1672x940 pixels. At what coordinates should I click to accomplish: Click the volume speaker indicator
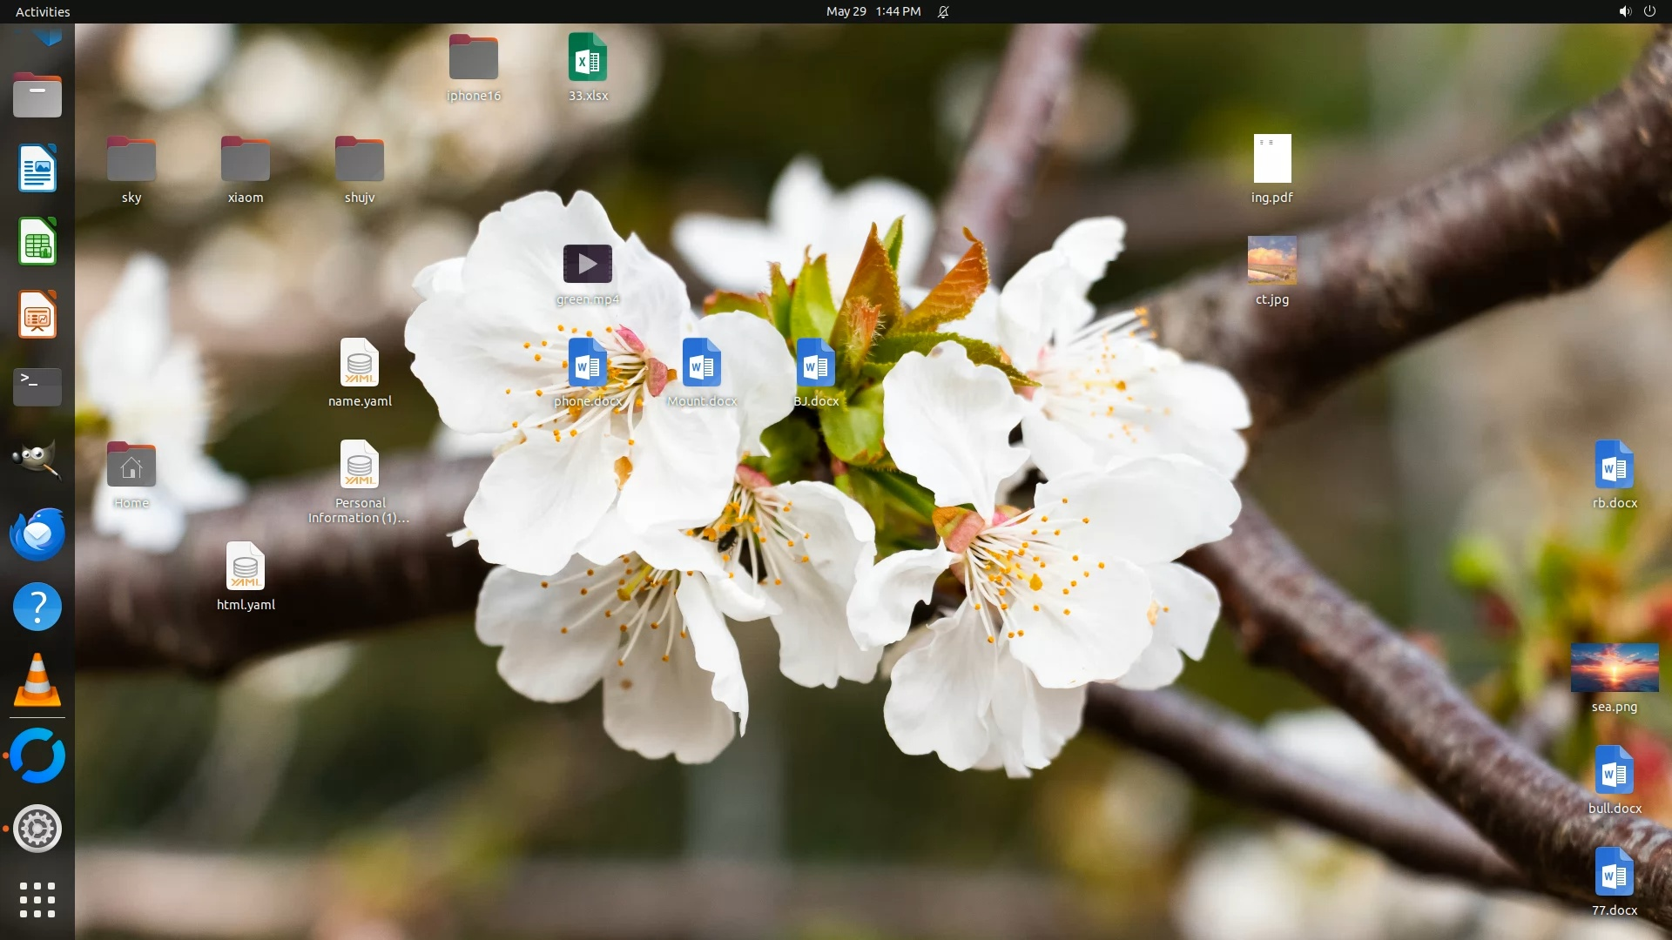[x=1624, y=11]
